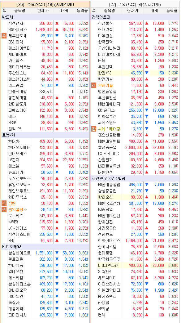Select the 삼성바이오로 stock row

[x=45, y=253]
